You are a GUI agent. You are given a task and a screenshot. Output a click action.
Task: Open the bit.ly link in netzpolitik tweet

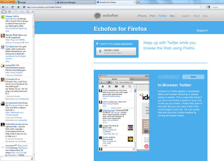pos(14,73)
